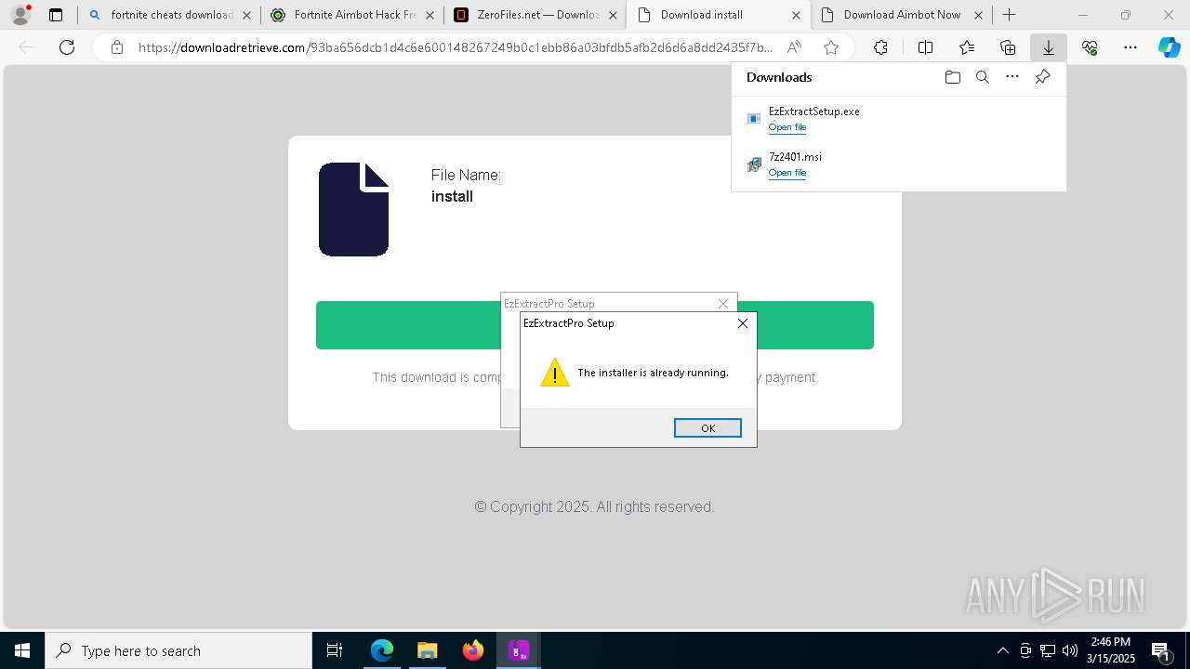The height and width of the screenshot is (669, 1190).
Task: Open a new browser tab
Action: 1009,15
